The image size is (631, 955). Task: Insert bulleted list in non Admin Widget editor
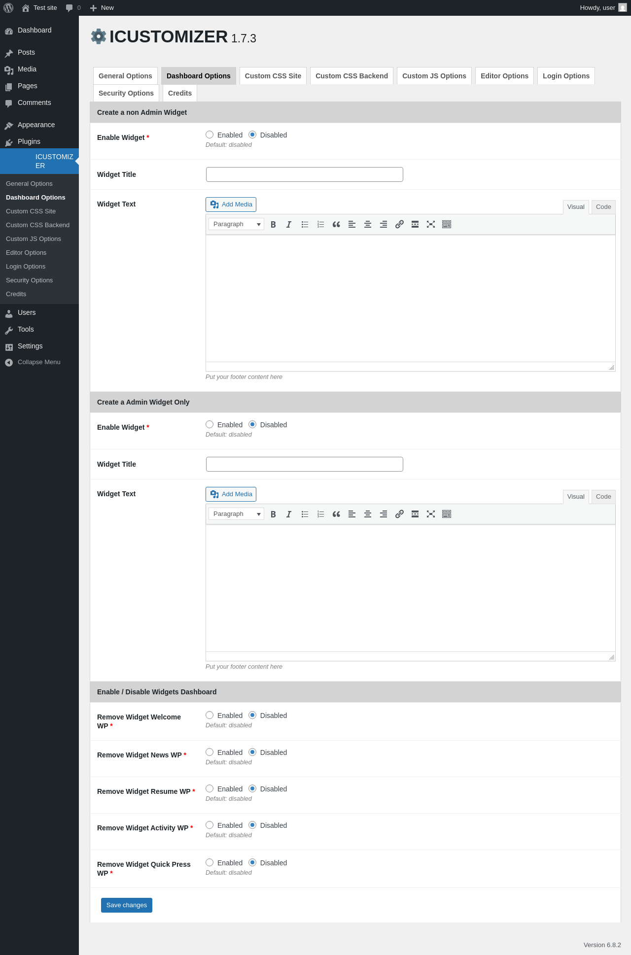click(305, 224)
